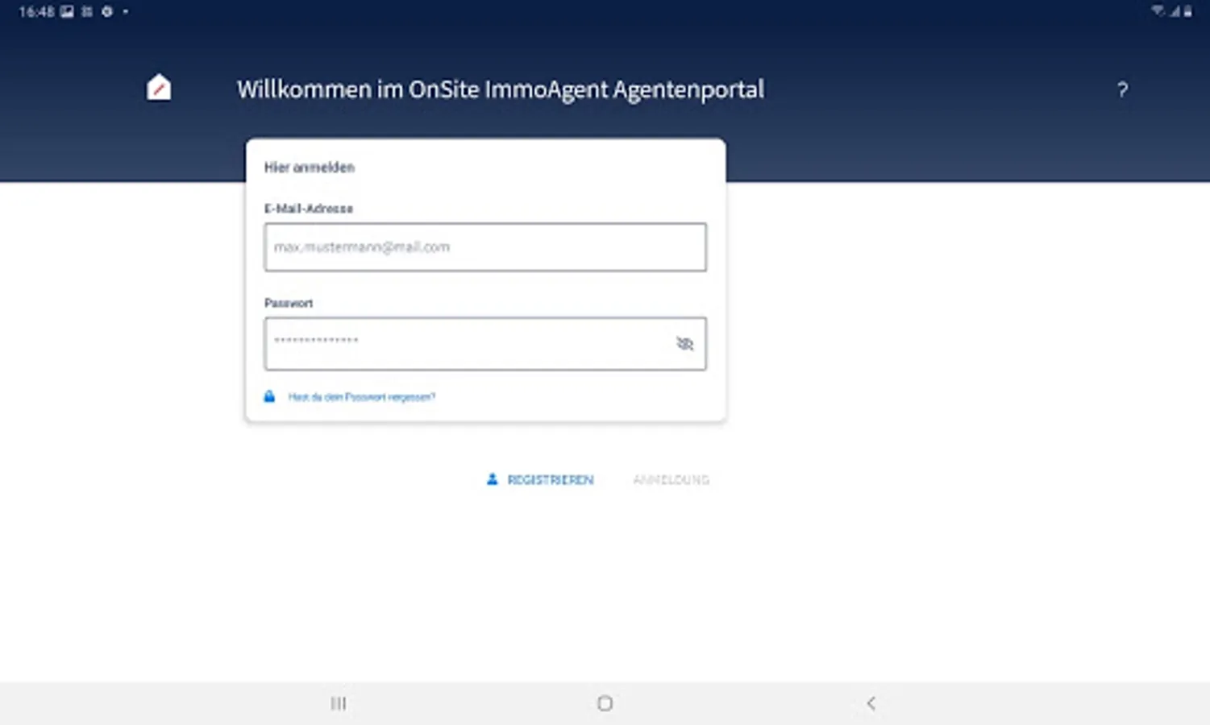Click the 'Passwort' field label
The image size is (1210, 725).
[x=289, y=303]
